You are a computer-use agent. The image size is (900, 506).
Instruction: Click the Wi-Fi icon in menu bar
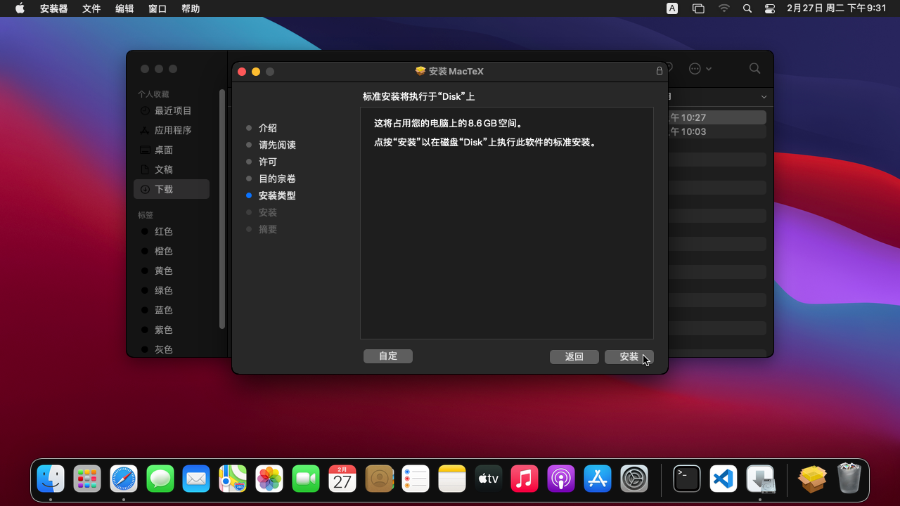click(724, 8)
